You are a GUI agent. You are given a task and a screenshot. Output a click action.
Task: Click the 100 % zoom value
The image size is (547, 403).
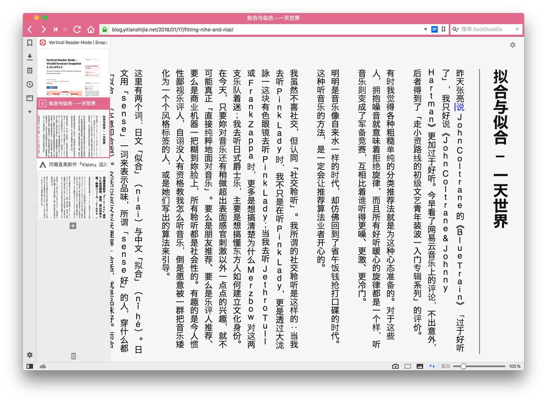[x=515, y=366]
